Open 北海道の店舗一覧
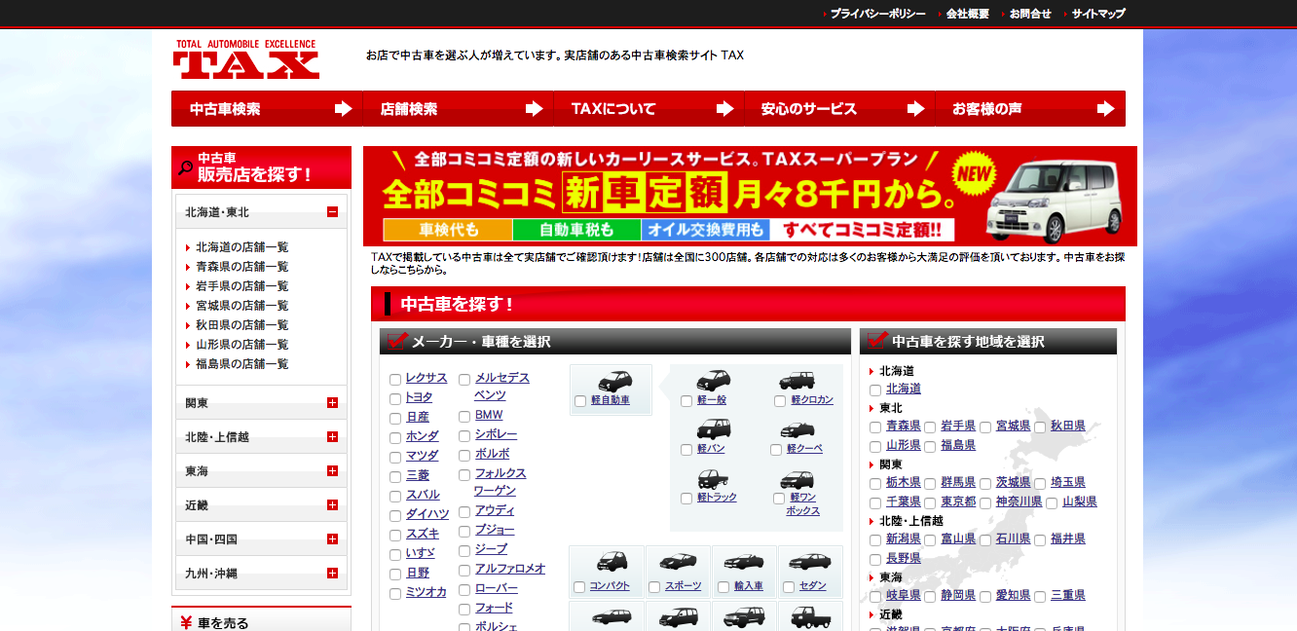The height and width of the screenshot is (631, 1297). pyautogui.click(x=241, y=247)
